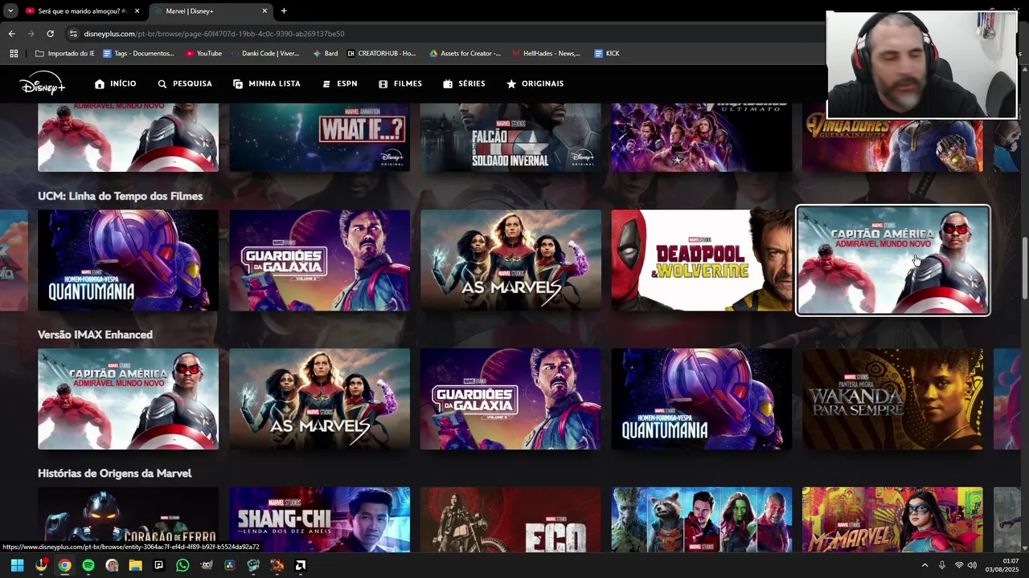Viewport: 1029px width, 578px height.
Task: Open Quantumania in IMAX Enhanced row
Action: [702, 399]
